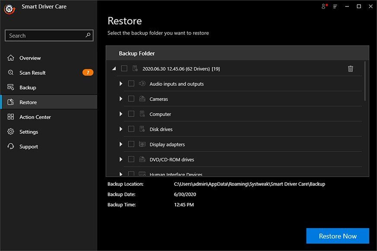The height and width of the screenshot is (251, 377).
Task: Click the Backup sidebar icon
Action: click(10, 87)
